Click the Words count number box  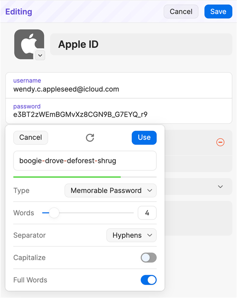point(147,213)
